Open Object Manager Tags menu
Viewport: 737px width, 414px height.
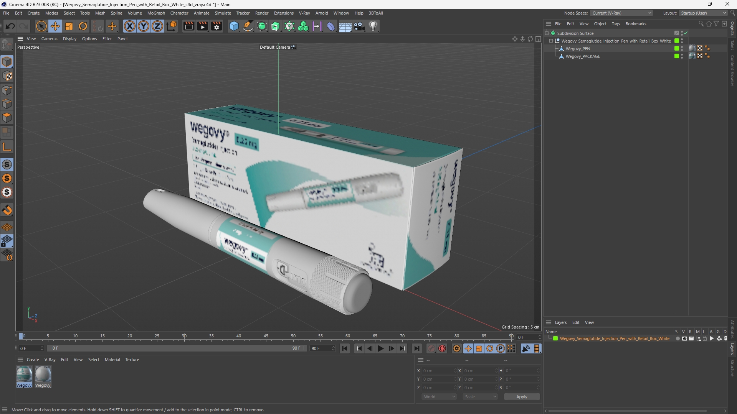[616, 24]
